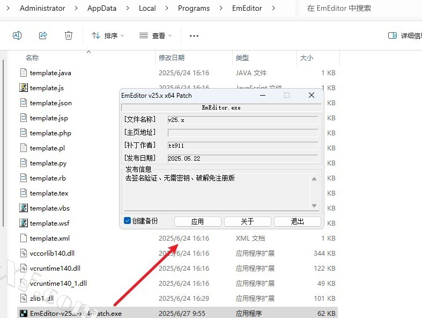The image size is (422, 318).
Task: Click the 2025/6/27 9:55 date cell
Action: (182, 313)
